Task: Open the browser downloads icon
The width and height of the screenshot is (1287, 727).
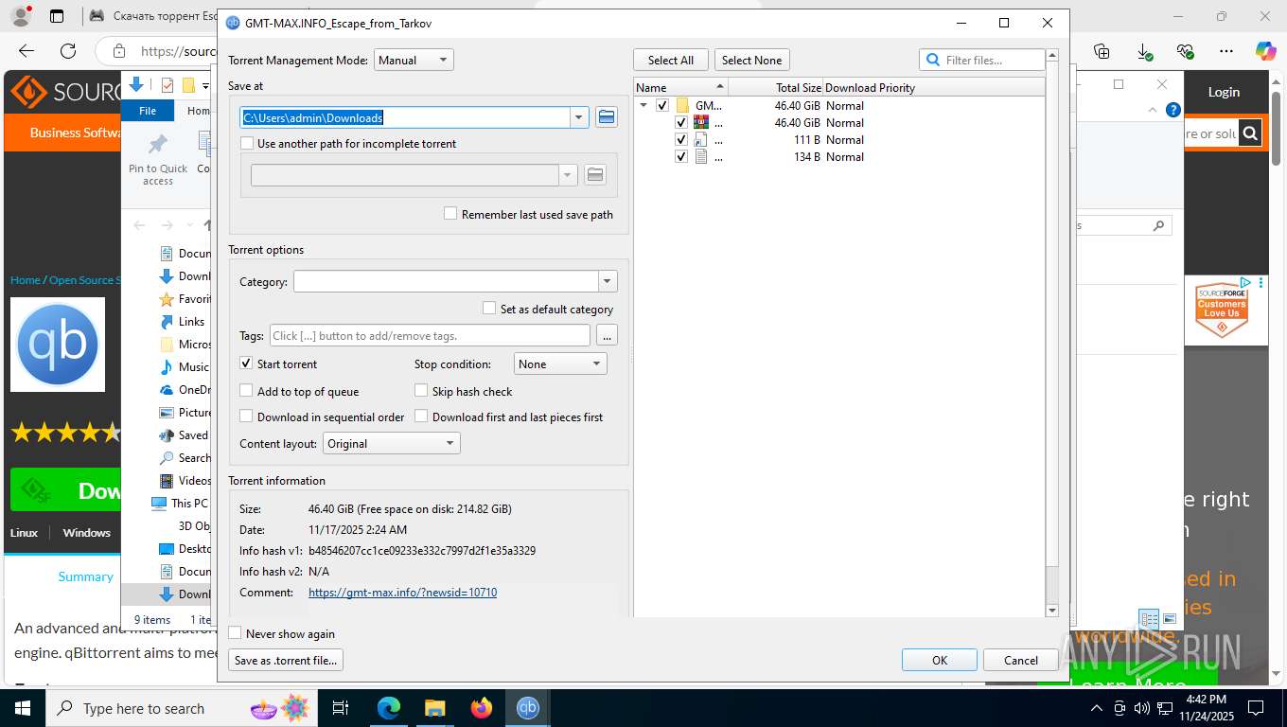Action: [x=1145, y=51]
